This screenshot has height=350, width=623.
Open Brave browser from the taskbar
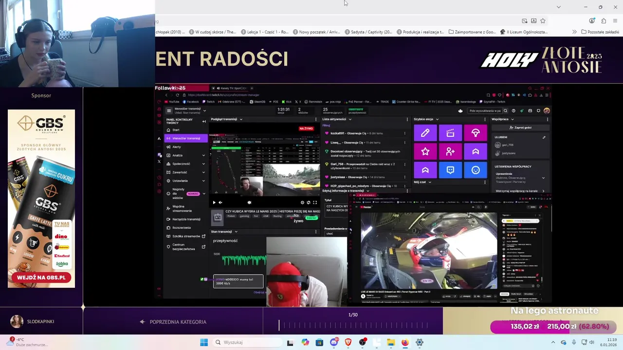tap(348, 342)
